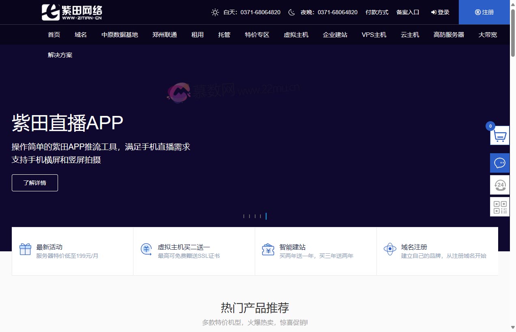
Task: Click the 域名注册 orbit icon
Action: point(390,249)
